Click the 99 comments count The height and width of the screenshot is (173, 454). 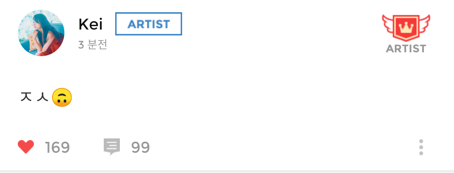[x=141, y=147]
